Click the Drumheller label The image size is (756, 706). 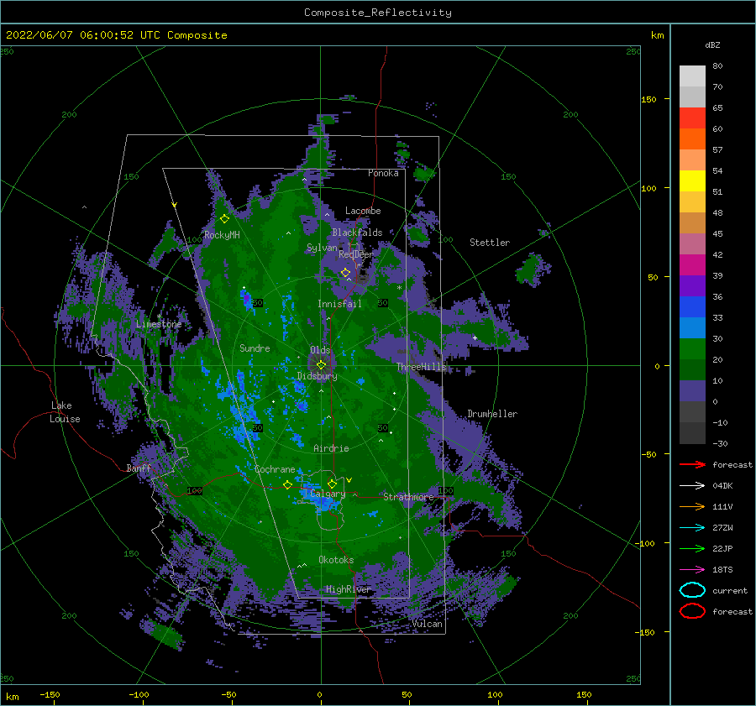coord(492,414)
